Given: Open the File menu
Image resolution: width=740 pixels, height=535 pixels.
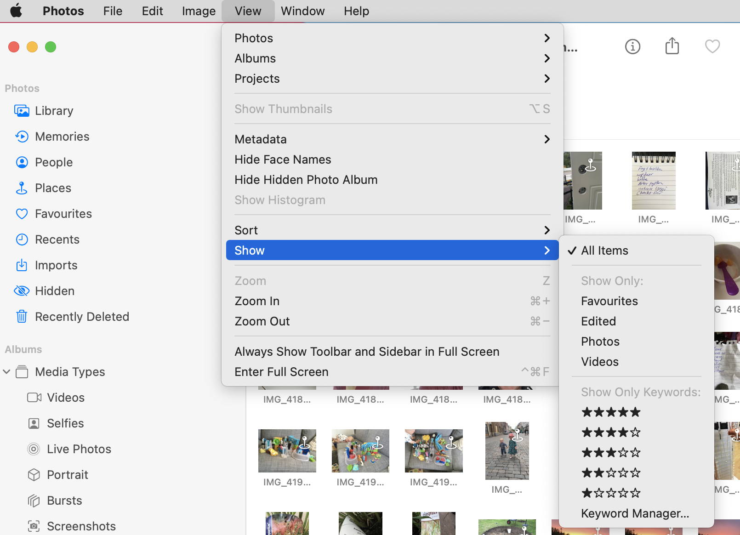Looking at the screenshot, I should tap(113, 11).
